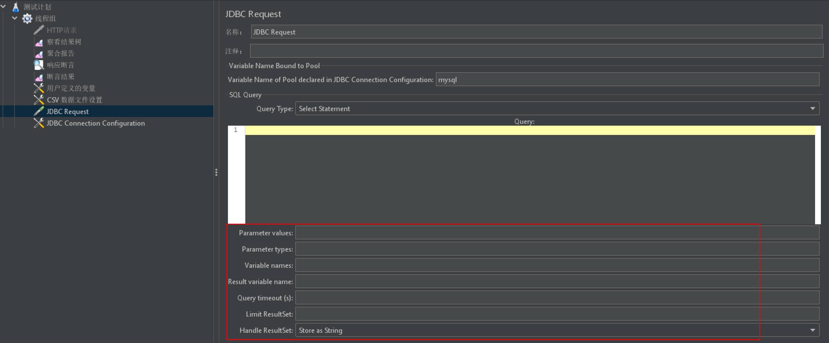The image size is (829, 343).
Task: Select CSV 数据文件设置 in the tree
Action: tap(74, 100)
